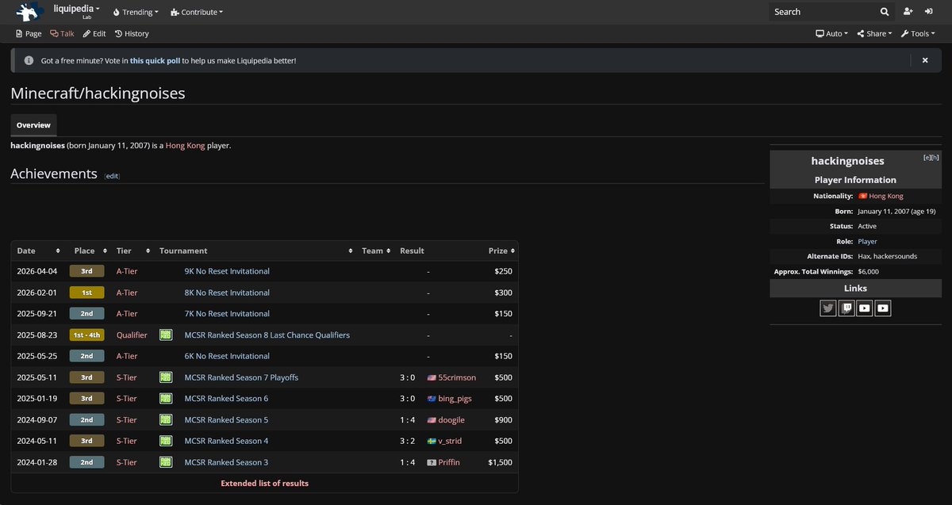952x505 pixels.
Task: Close the quick poll banner
Action: 925,60
